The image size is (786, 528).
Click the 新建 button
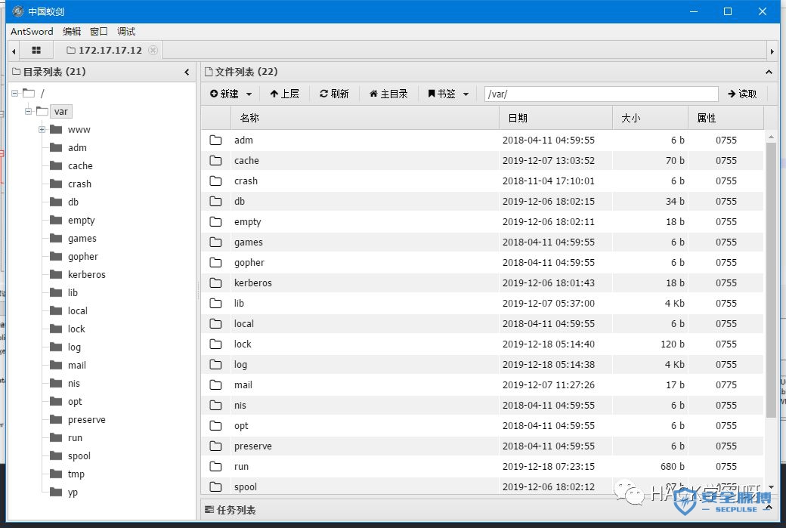pos(224,94)
